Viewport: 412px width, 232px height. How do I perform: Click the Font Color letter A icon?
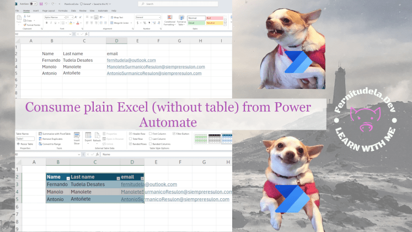tap(78, 23)
